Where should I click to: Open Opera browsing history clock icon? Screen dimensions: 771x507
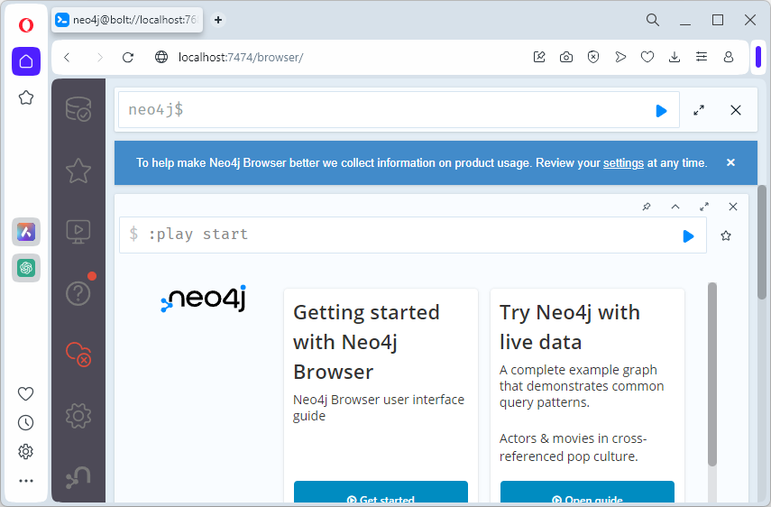pos(25,422)
